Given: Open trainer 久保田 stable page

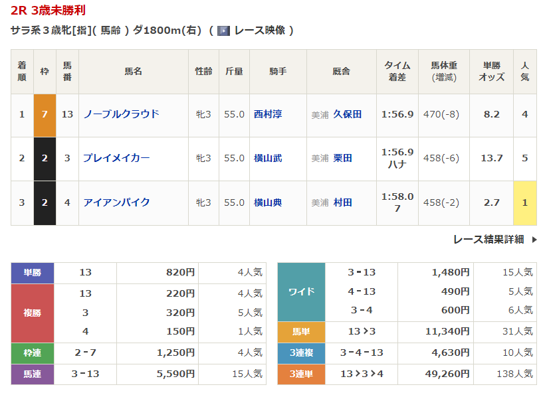Looking at the screenshot, I should point(347,114).
